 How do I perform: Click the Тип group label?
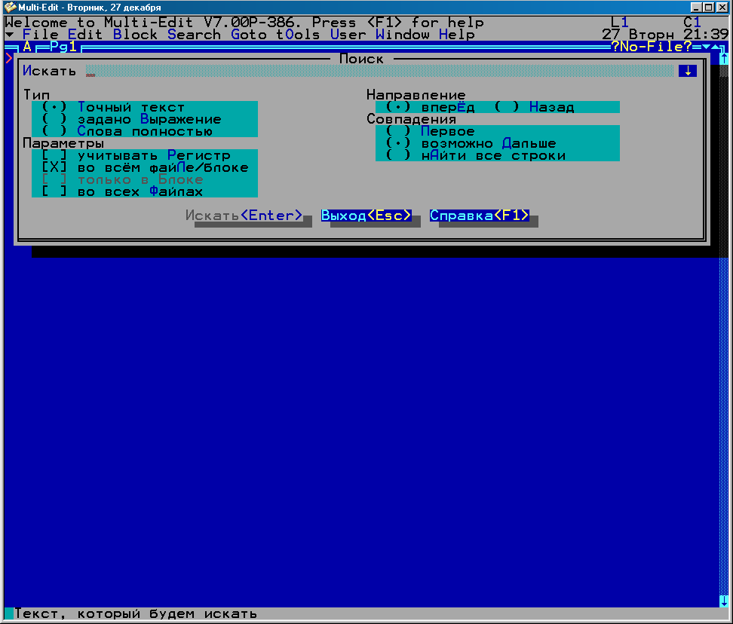(x=36, y=95)
